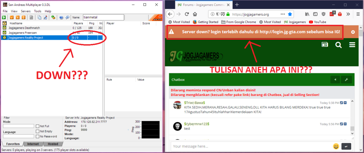
Task: Open the Firefox Library icon
Action: pyautogui.click(x=307, y=14)
